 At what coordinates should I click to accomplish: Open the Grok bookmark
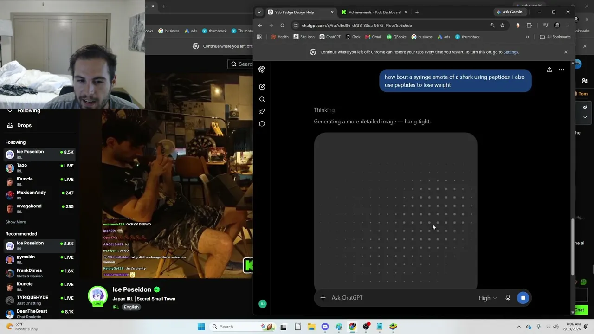353,37
